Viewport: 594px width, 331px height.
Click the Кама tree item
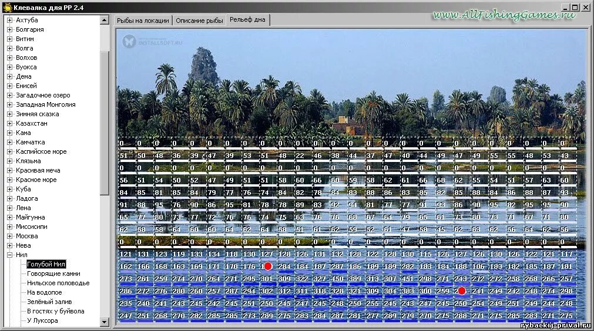click(23, 133)
